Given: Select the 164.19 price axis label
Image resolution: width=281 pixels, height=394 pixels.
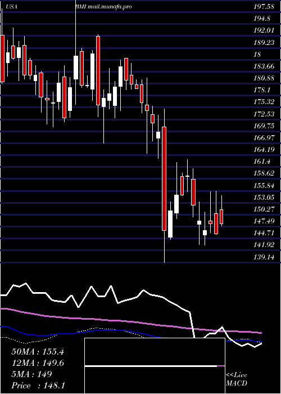Looking at the screenshot, I should pyautogui.click(x=264, y=150).
